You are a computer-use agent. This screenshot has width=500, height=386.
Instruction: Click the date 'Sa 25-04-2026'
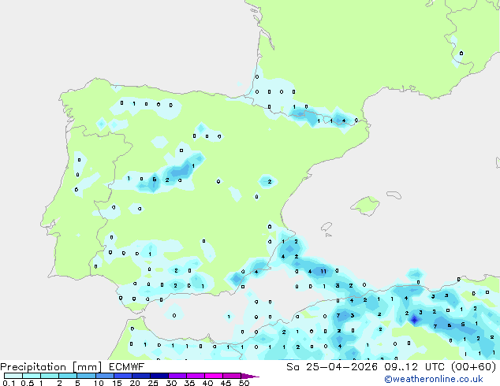coord(332,367)
